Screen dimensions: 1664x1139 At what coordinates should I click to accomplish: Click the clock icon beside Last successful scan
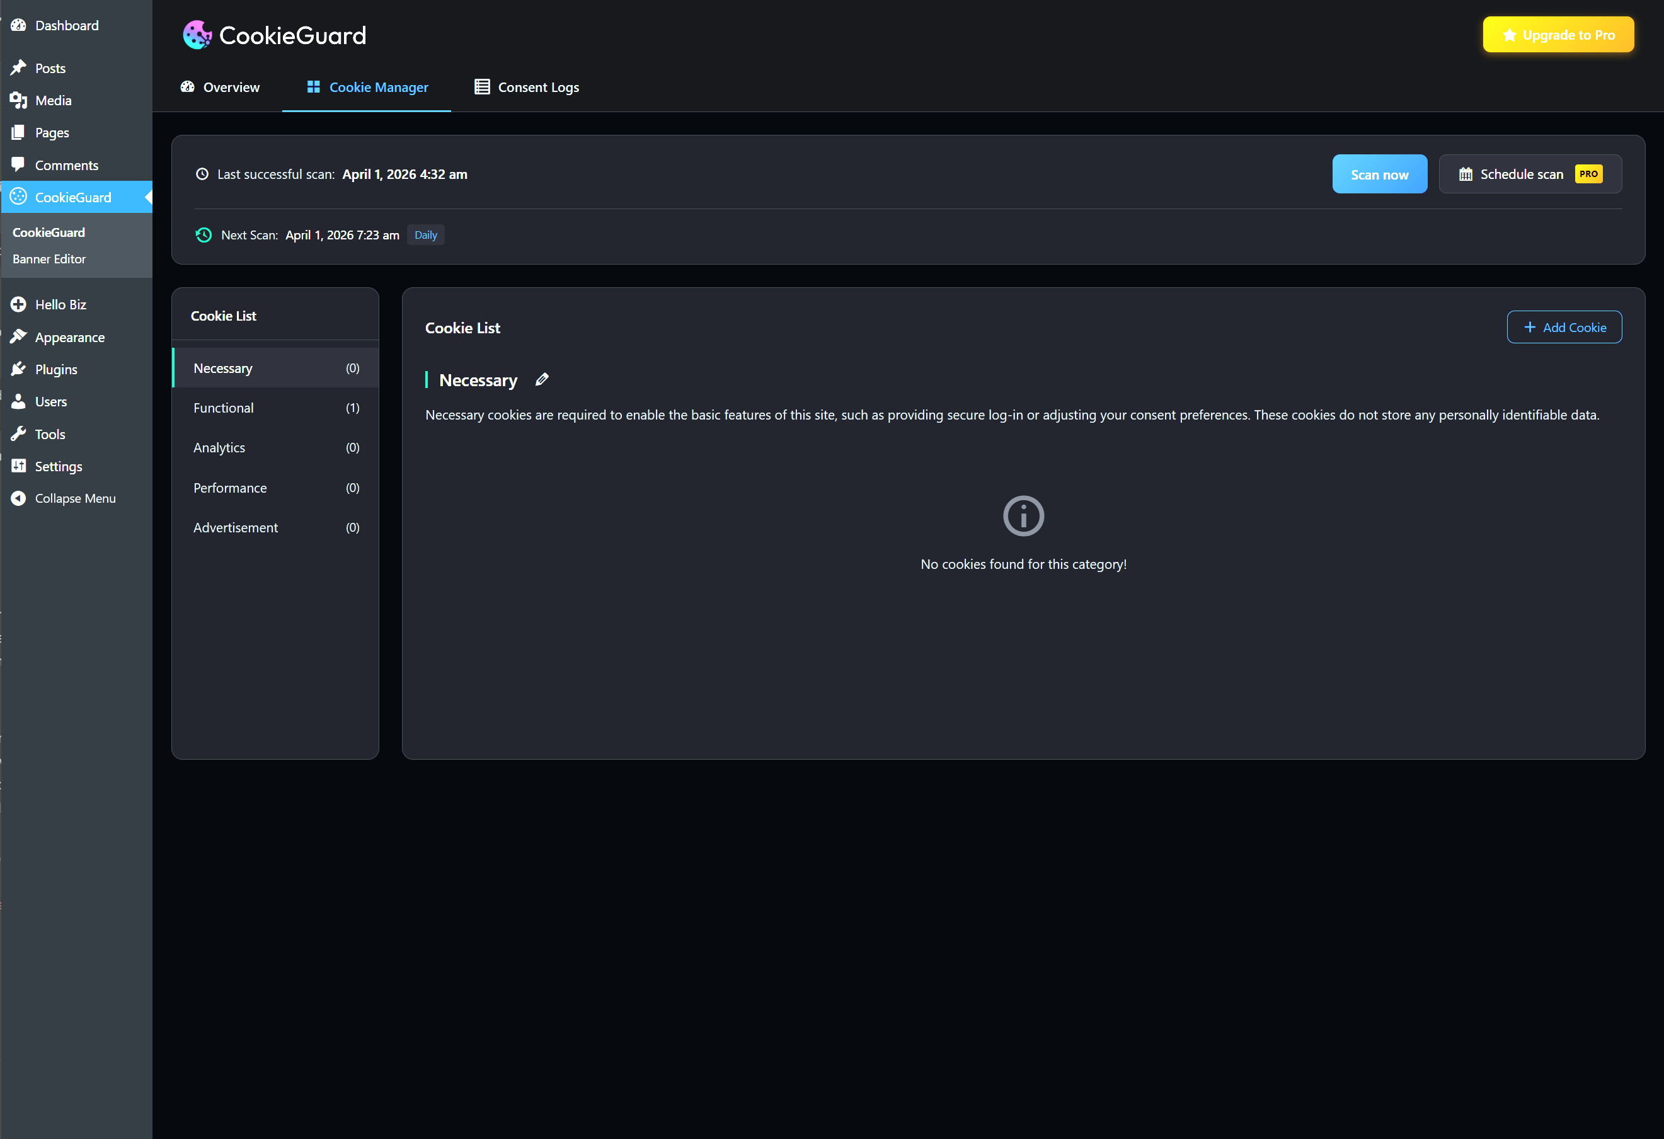click(203, 173)
